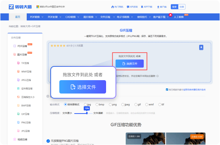The image size is (220, 145).
Task: Select wmf as output format
Action: (147, 105)
